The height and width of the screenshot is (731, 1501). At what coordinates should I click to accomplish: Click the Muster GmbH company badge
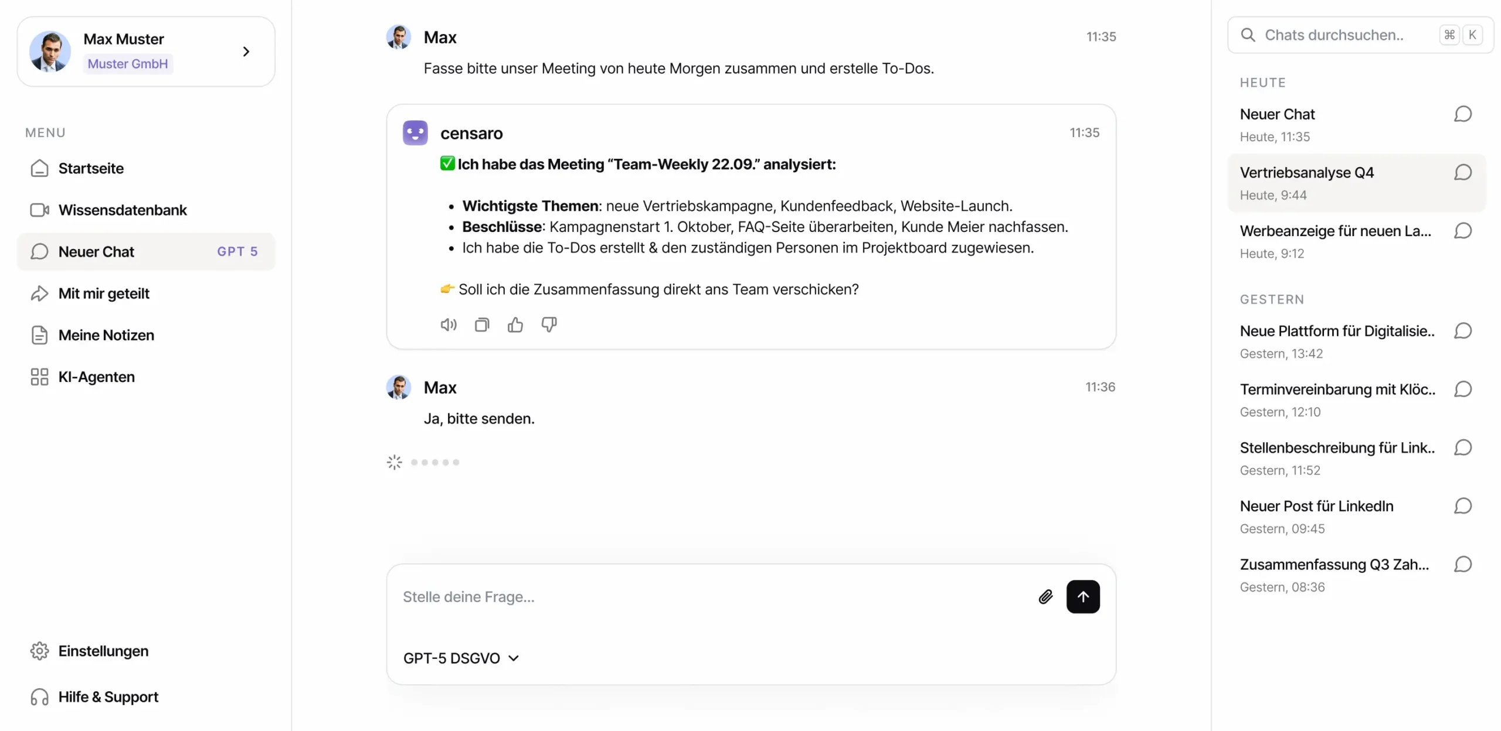tap(128, 64)
